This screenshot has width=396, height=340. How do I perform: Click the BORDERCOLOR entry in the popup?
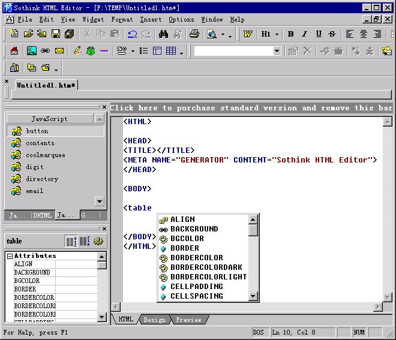click(196, 257)
